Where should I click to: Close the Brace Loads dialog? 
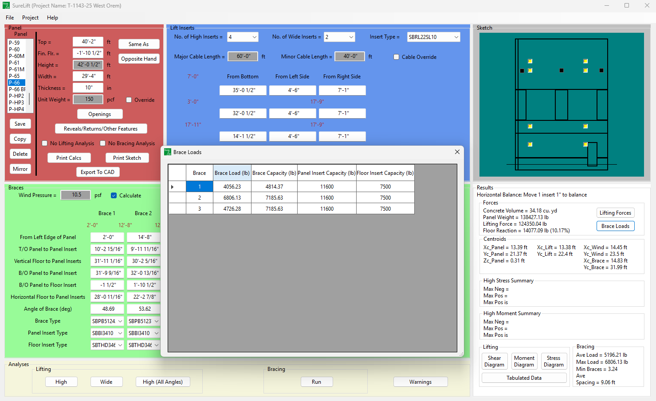tap(457, 152)
